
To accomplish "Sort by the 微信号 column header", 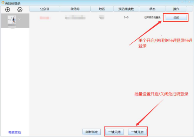I will [75, 9].
